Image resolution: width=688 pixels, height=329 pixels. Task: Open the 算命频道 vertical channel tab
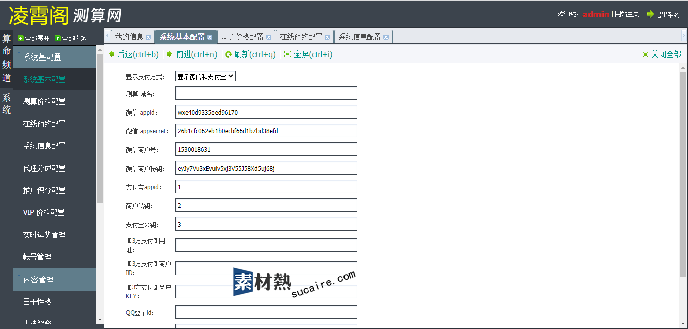6,58
